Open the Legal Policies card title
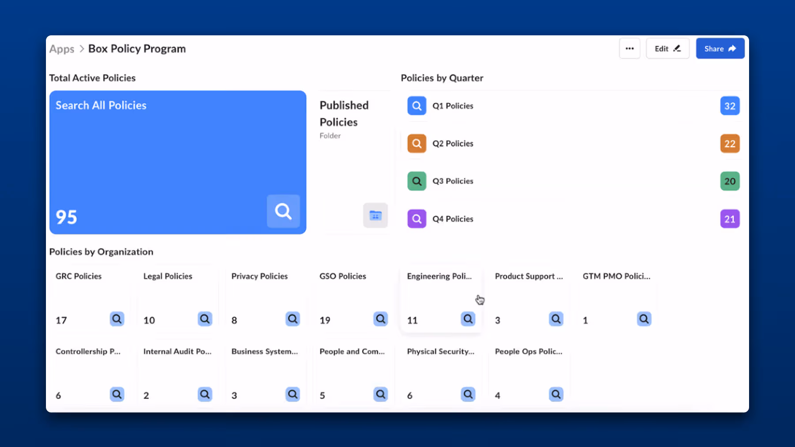Image resolution: width=795 pixels, height=447 pixels. point(168,276)
